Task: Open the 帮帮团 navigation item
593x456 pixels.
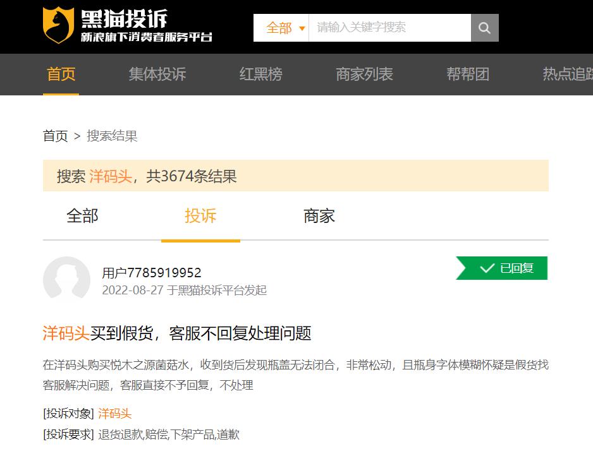Action: click(x=468, y=74)
